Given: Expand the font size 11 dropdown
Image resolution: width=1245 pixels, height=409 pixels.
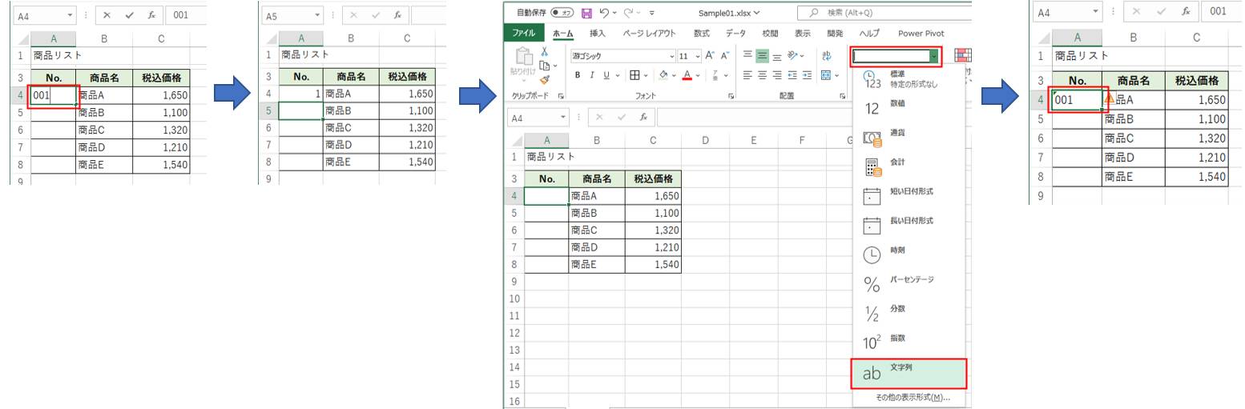Looking at the screenshot, I should tap(696, 56).
